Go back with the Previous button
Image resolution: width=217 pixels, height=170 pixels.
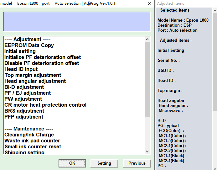coord(137,163)
